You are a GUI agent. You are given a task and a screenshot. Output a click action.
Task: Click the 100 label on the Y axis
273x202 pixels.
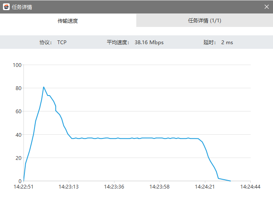[x=17, y=65]
